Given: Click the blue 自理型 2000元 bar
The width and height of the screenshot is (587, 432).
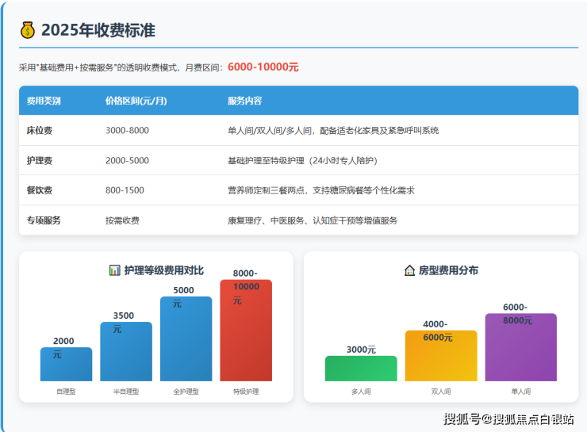Looking at the screenshot, I should coord(66,365).
